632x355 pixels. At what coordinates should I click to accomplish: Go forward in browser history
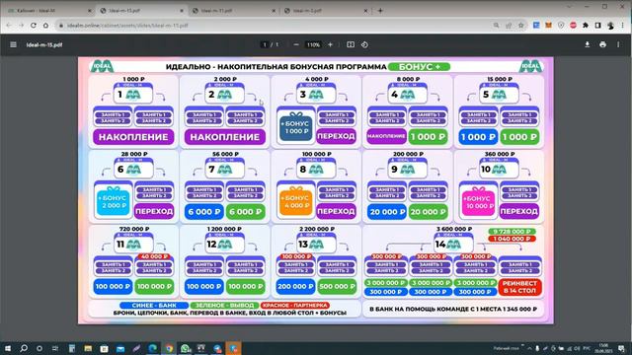point(22,26)
